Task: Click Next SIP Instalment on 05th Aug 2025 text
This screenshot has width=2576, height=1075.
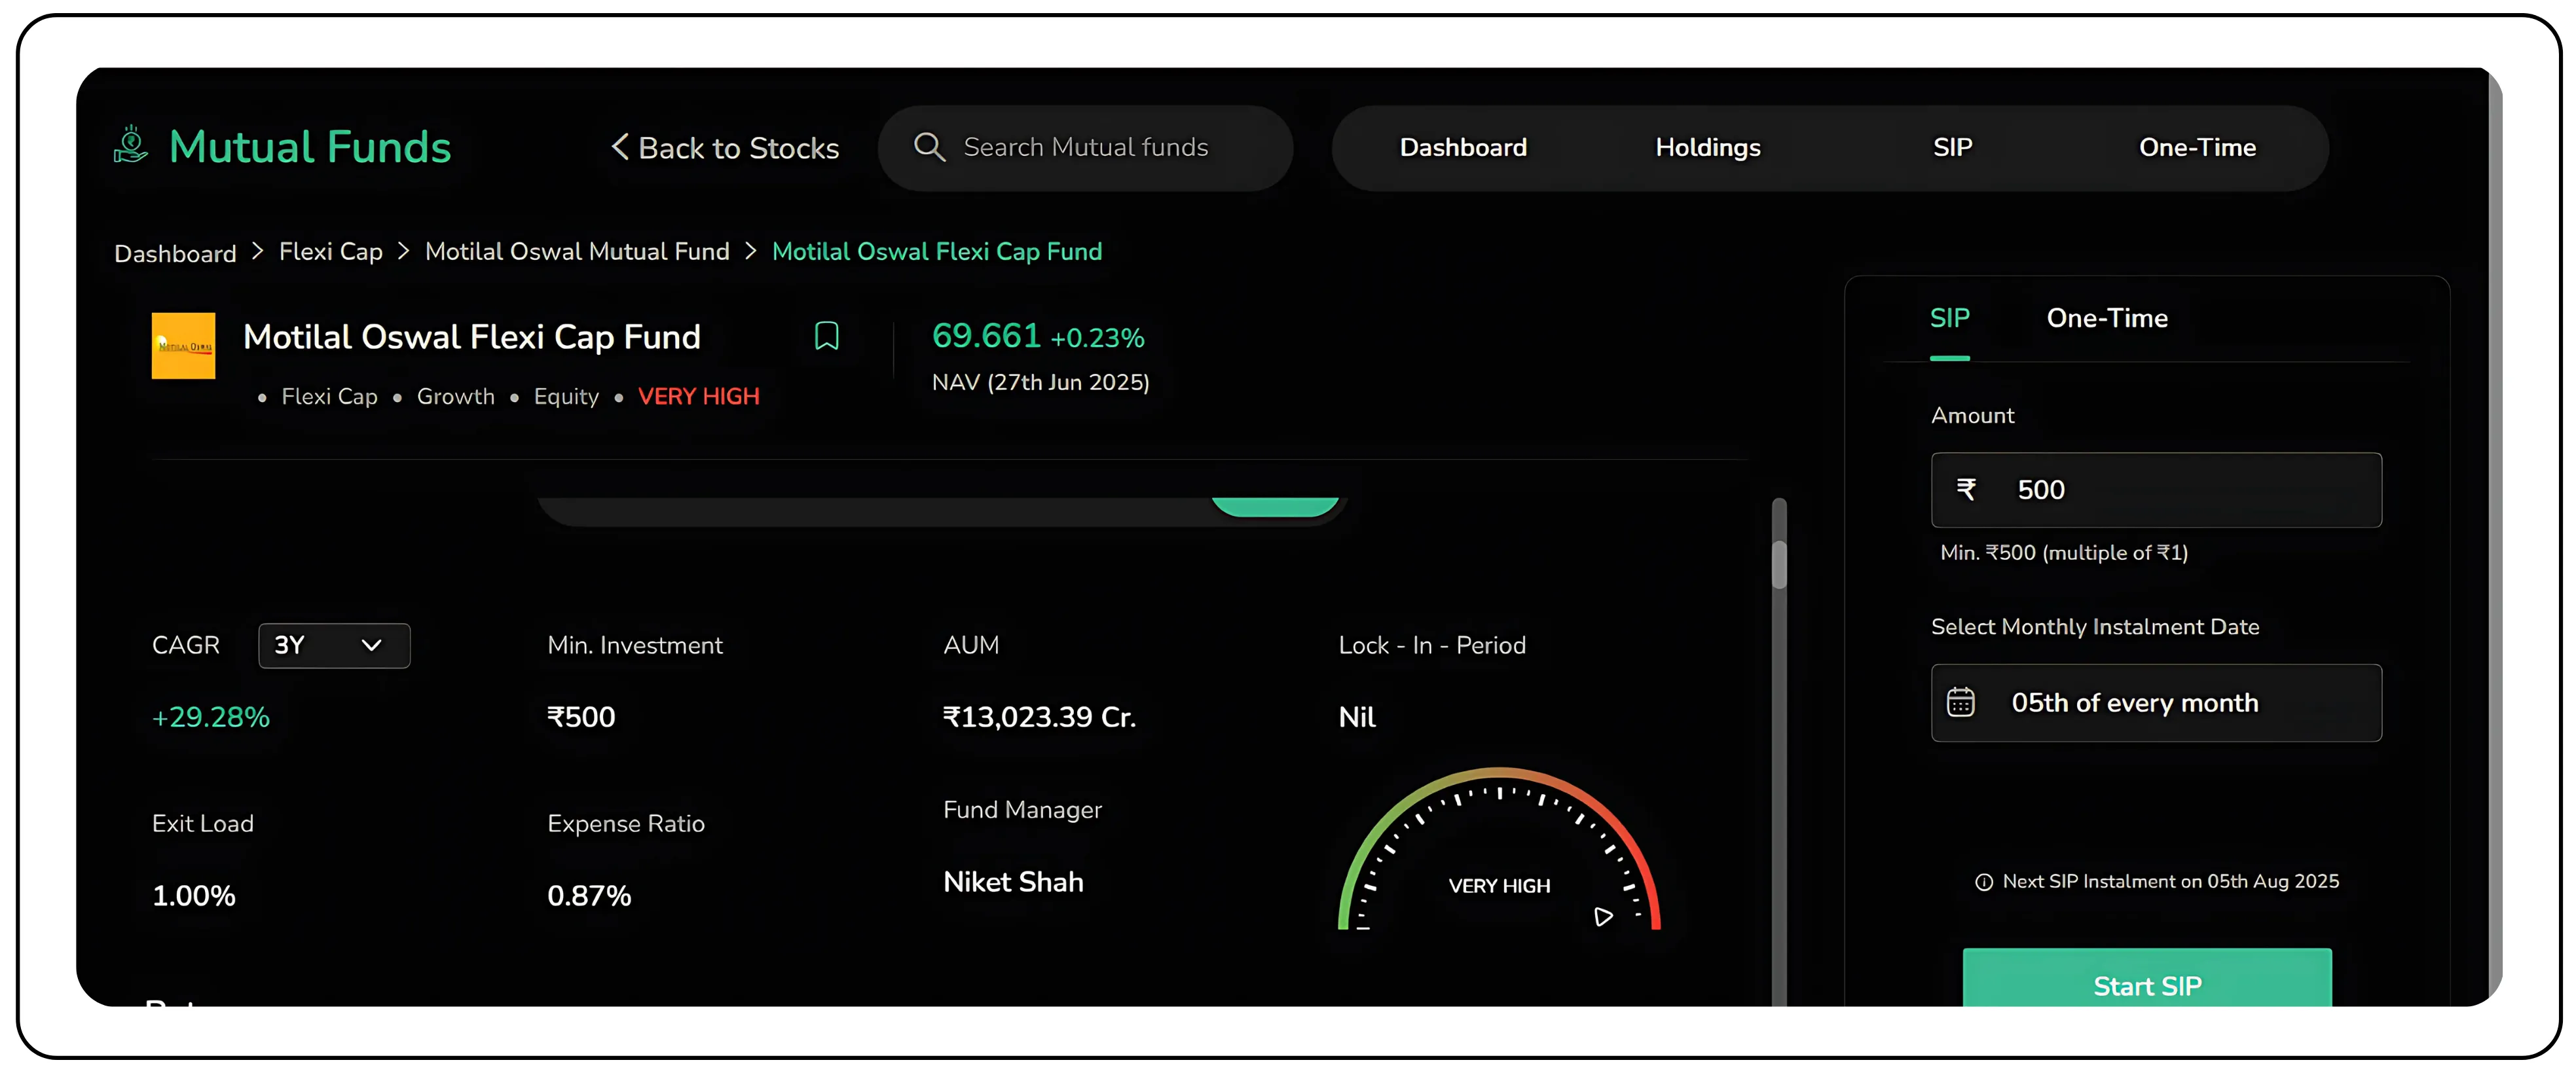Action: click(x=2170, y=882)
